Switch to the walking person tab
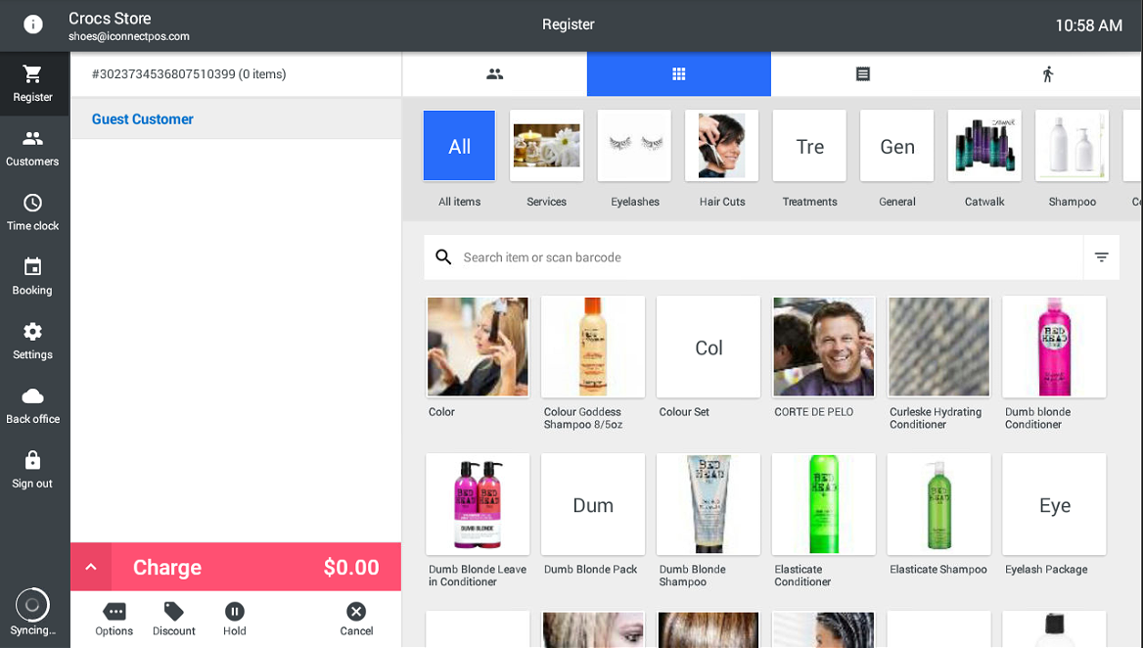 click(x=1047, y=73)
